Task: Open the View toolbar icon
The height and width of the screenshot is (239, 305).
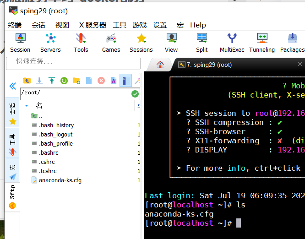Action: click(x=171, y=43)
